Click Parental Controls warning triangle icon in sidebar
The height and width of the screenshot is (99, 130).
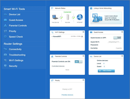tap(5, 25)
